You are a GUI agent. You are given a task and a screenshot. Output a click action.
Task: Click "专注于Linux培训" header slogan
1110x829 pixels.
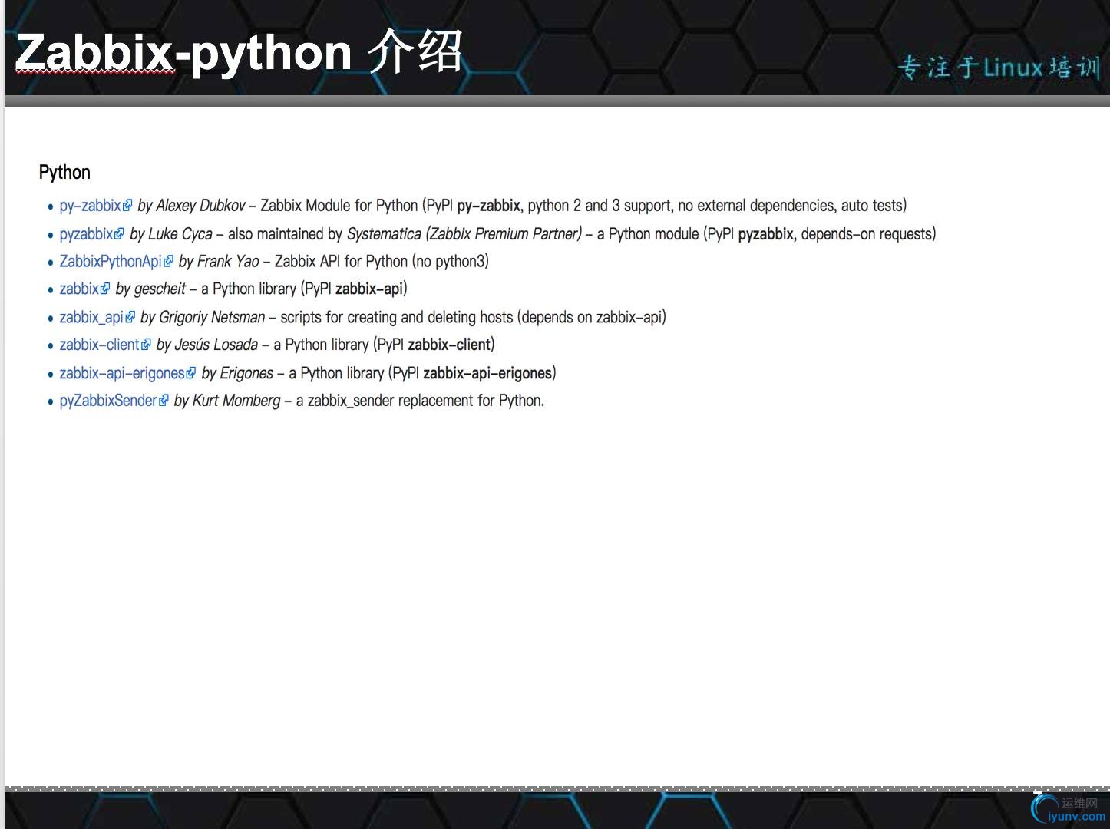click(x=999, y=68)
